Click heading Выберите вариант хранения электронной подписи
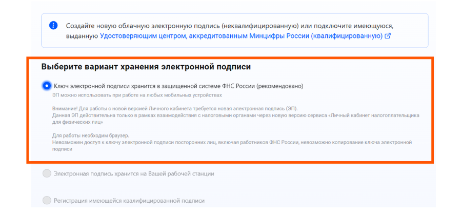 [x=146, y=67]
